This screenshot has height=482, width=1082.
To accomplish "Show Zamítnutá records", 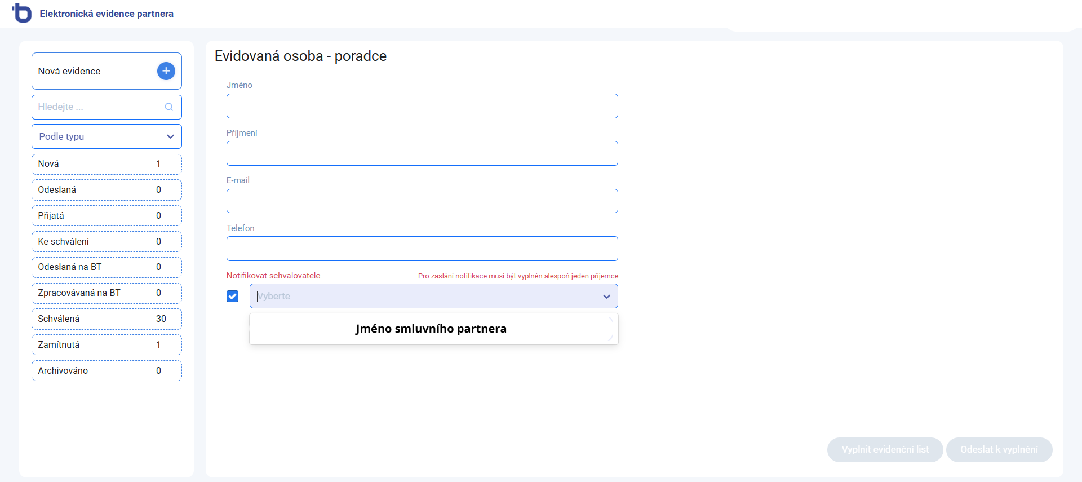I will pyautogui.click(x=107, y=345).
